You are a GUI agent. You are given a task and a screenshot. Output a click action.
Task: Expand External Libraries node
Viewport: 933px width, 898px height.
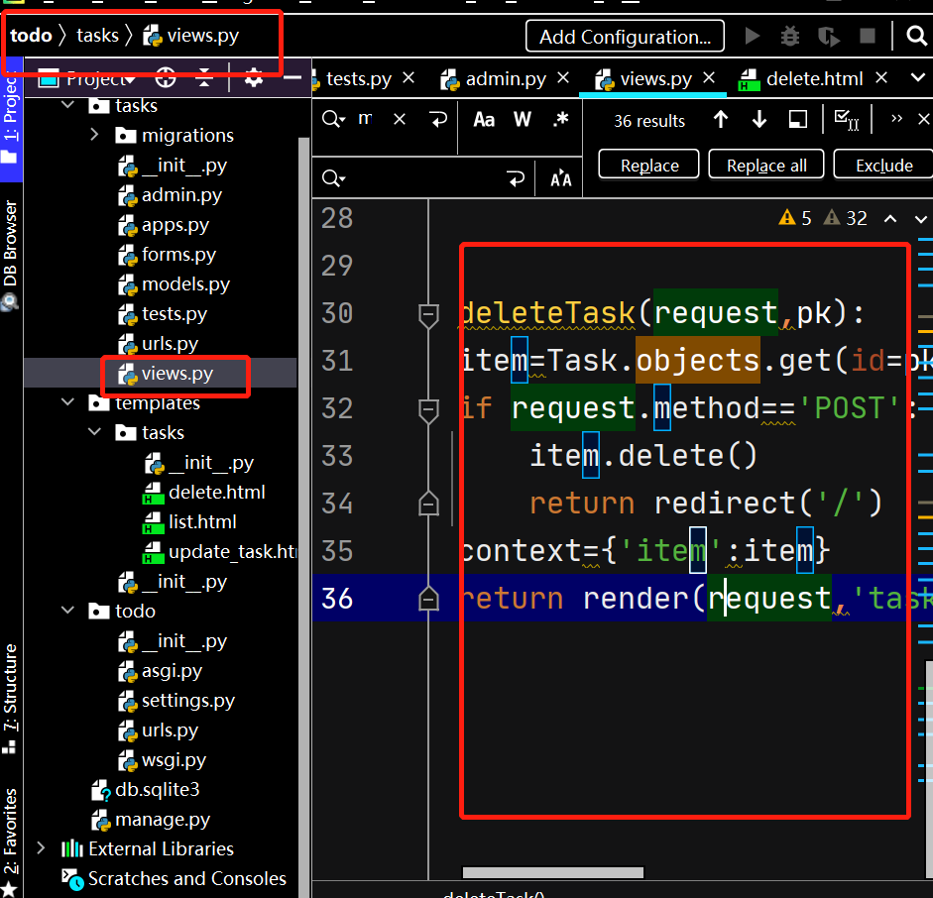(x=41, y=848)
